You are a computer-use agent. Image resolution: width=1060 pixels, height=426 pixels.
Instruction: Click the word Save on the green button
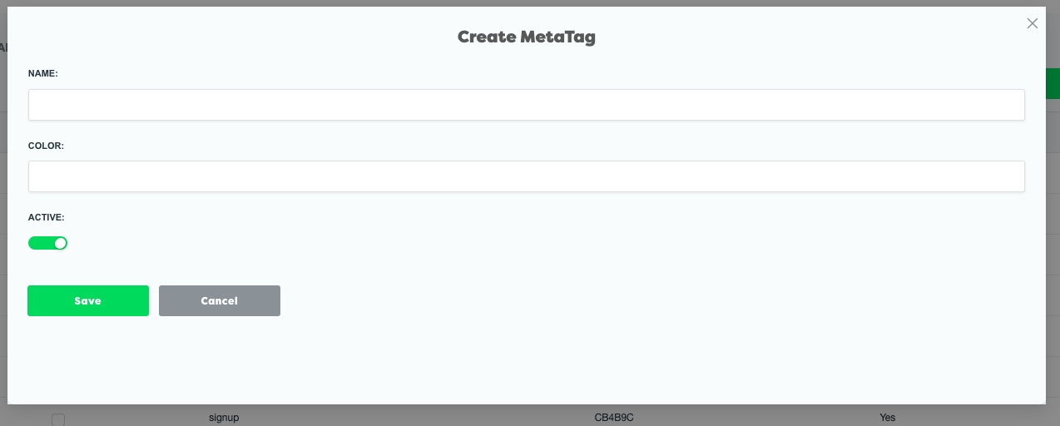87,301
